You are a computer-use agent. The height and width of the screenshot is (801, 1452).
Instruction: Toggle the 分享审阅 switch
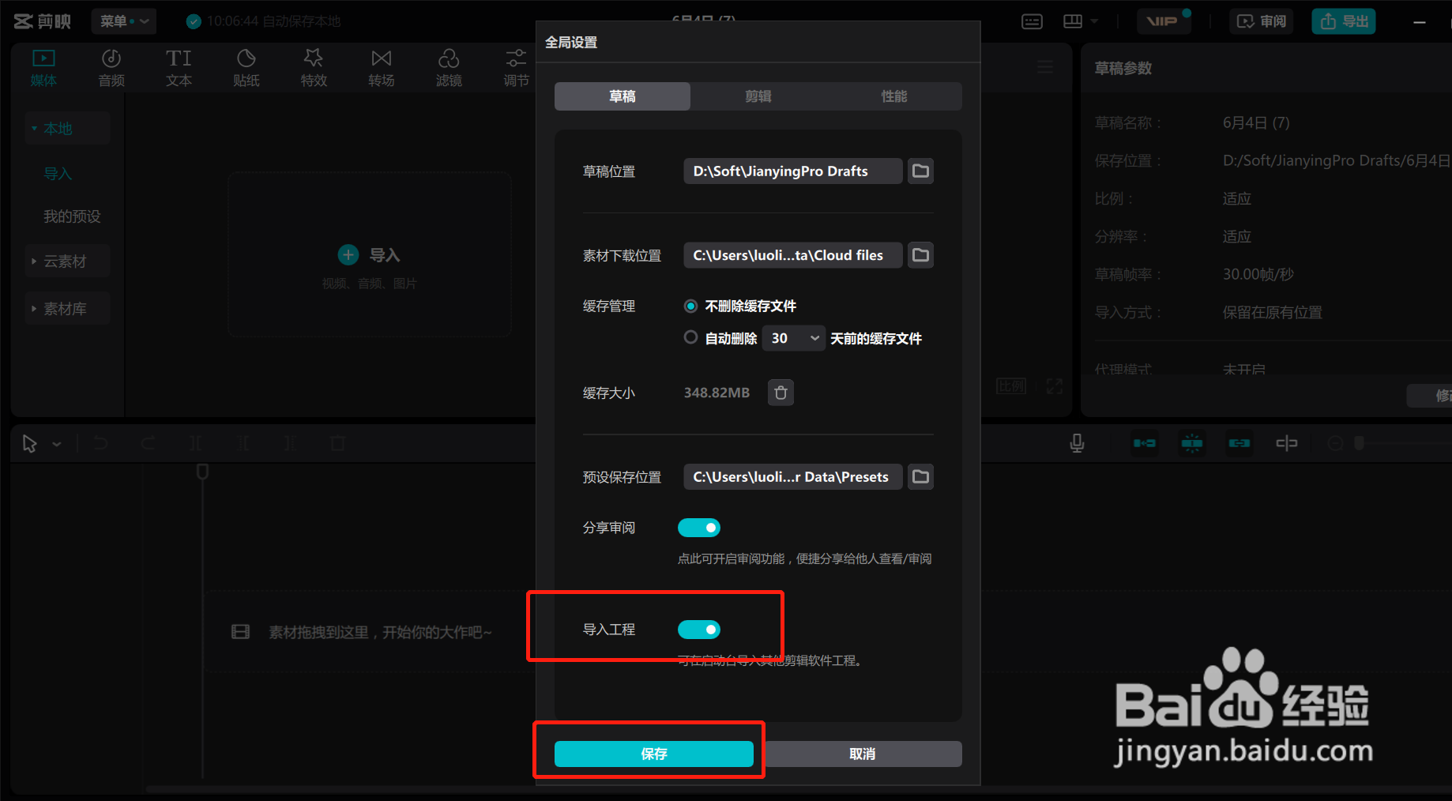(699, 527)
